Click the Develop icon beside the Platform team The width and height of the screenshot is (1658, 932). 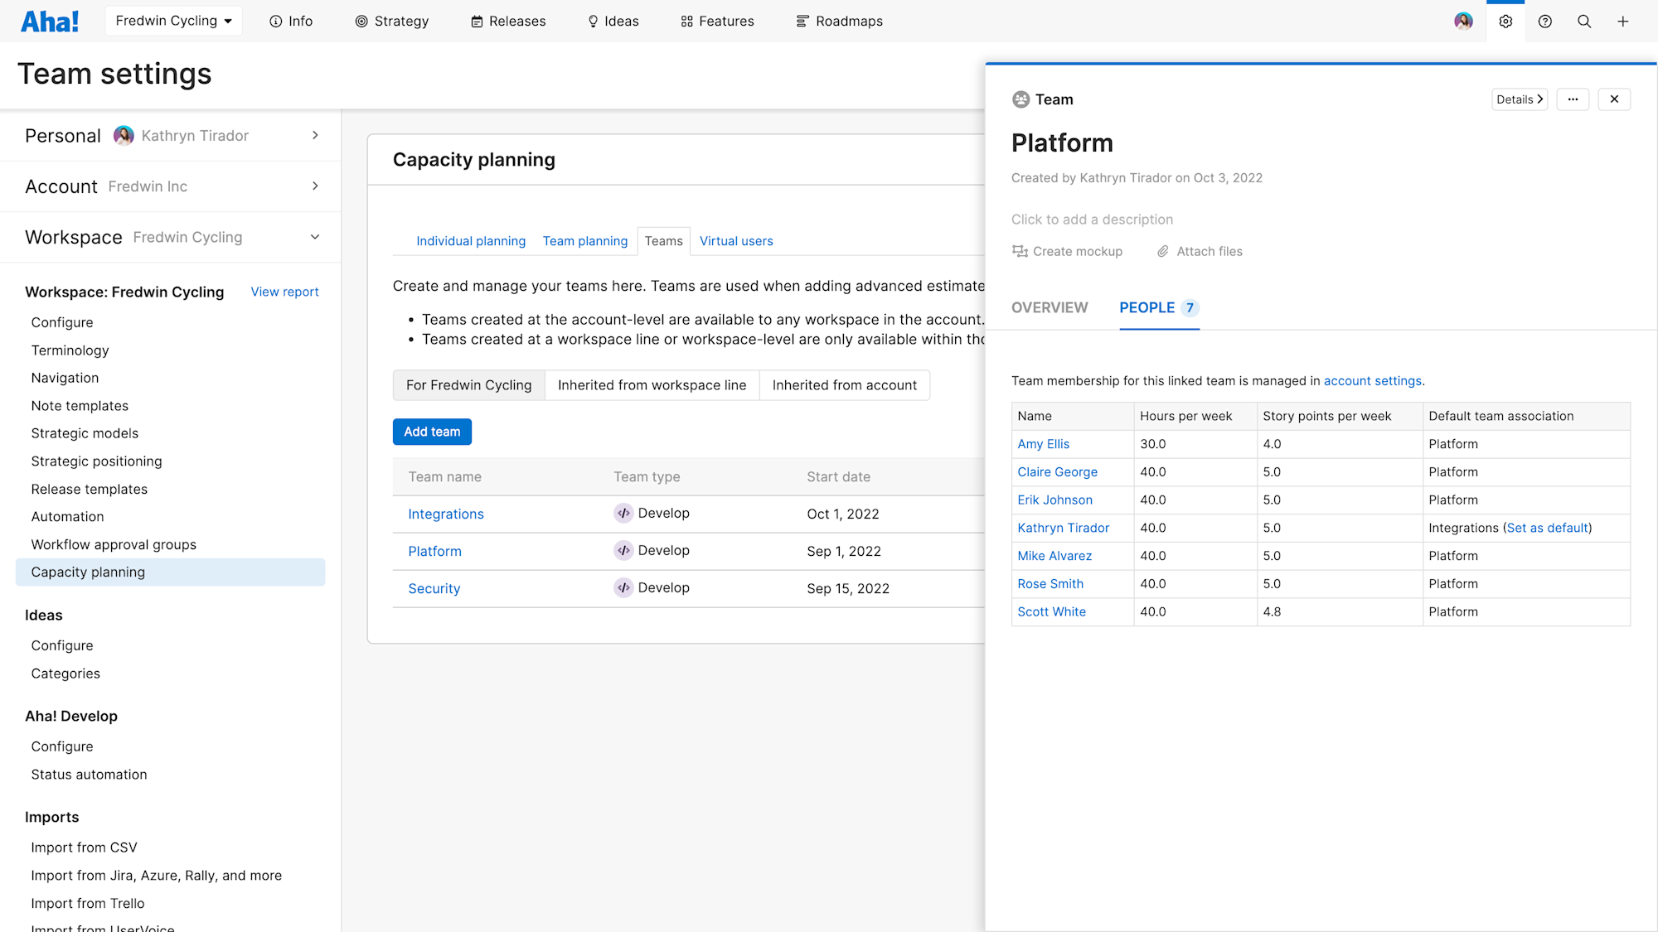623,549
